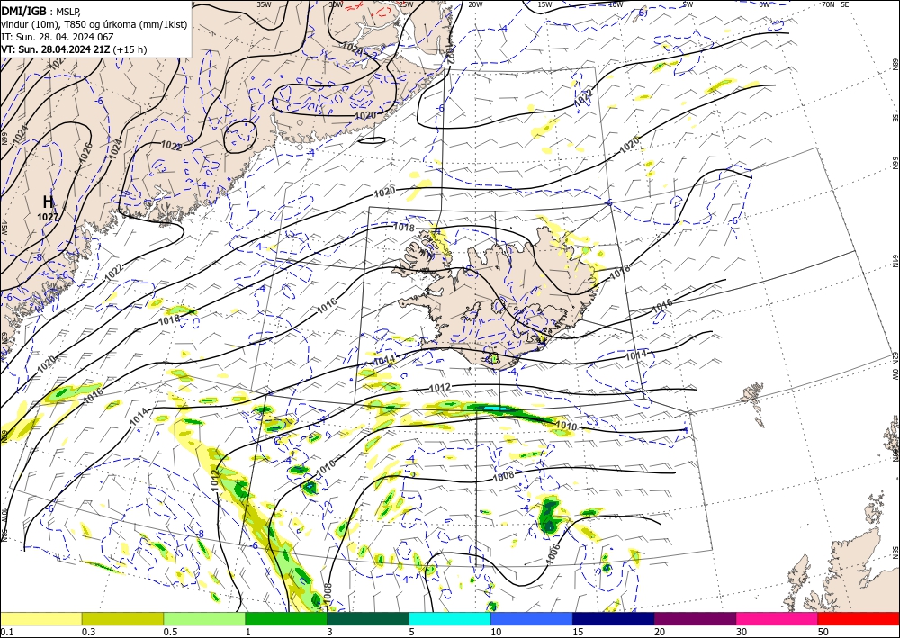The width and height of the screenshot is (900, 638).
Task: Click the 'DMI/IGB' title text
Action: [x=23, y=10]
